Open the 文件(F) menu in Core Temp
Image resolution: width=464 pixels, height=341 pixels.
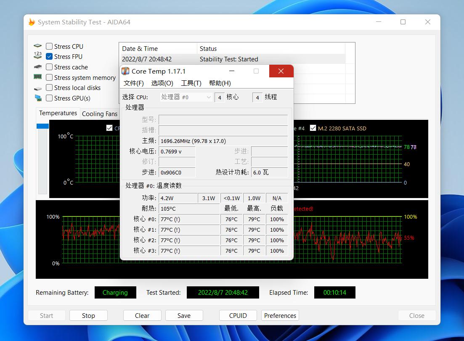pyautogui.click(x=134, y=83)
